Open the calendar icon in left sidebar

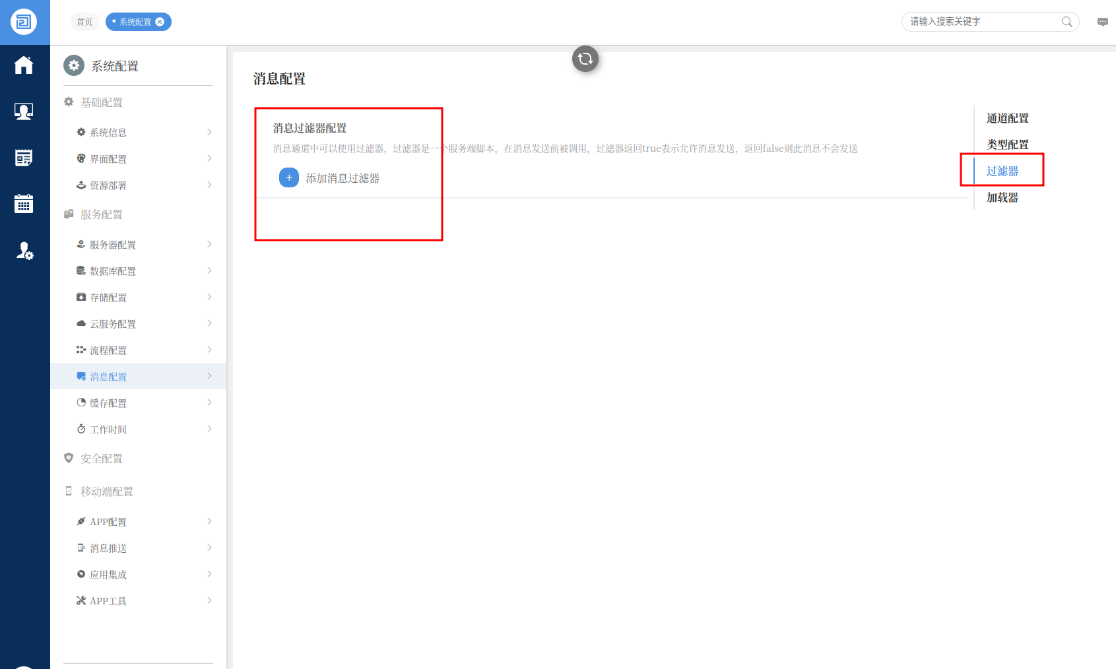[x=24, y=204]
